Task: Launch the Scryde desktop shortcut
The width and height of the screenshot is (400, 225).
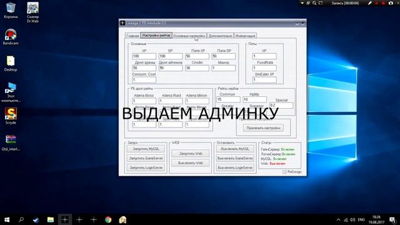Action: click(x=11, y=116)
